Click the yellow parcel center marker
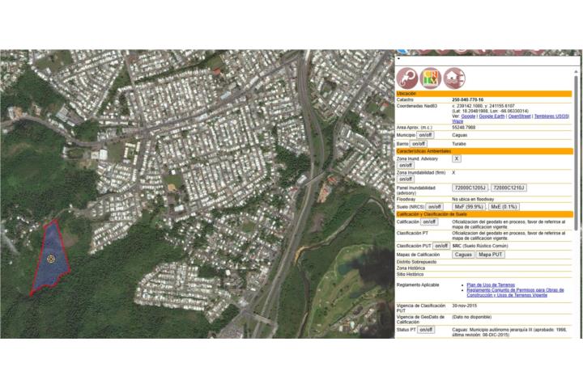This screenshot has width=583, height=388. point(51,259)
